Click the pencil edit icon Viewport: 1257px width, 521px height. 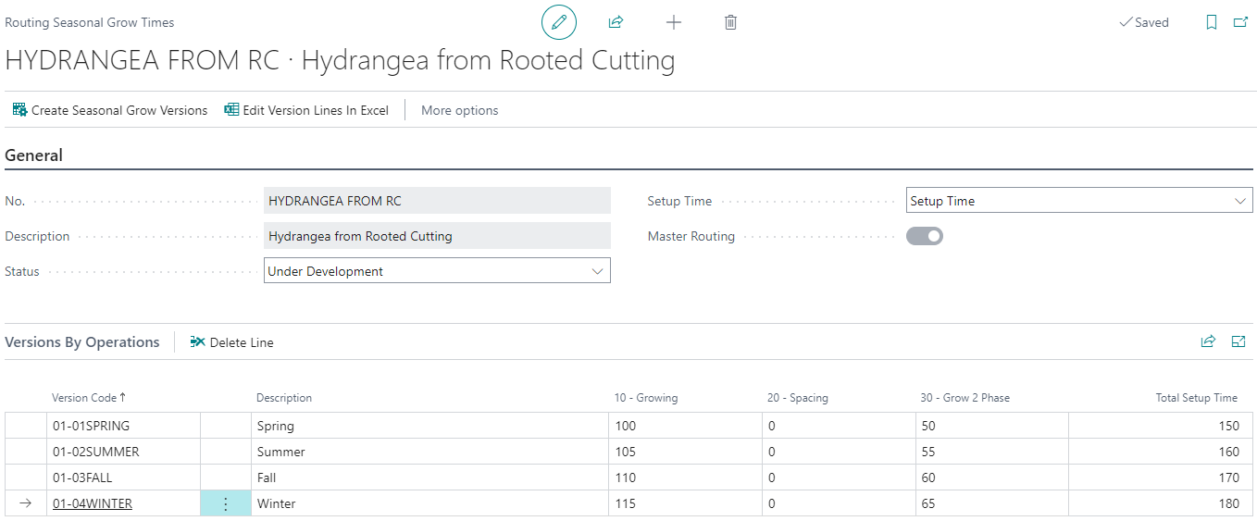558,22
